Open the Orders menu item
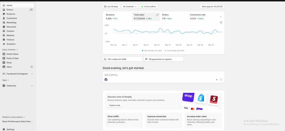The height and width of the screenshot is (131, 285). click(x=17, y=10)
